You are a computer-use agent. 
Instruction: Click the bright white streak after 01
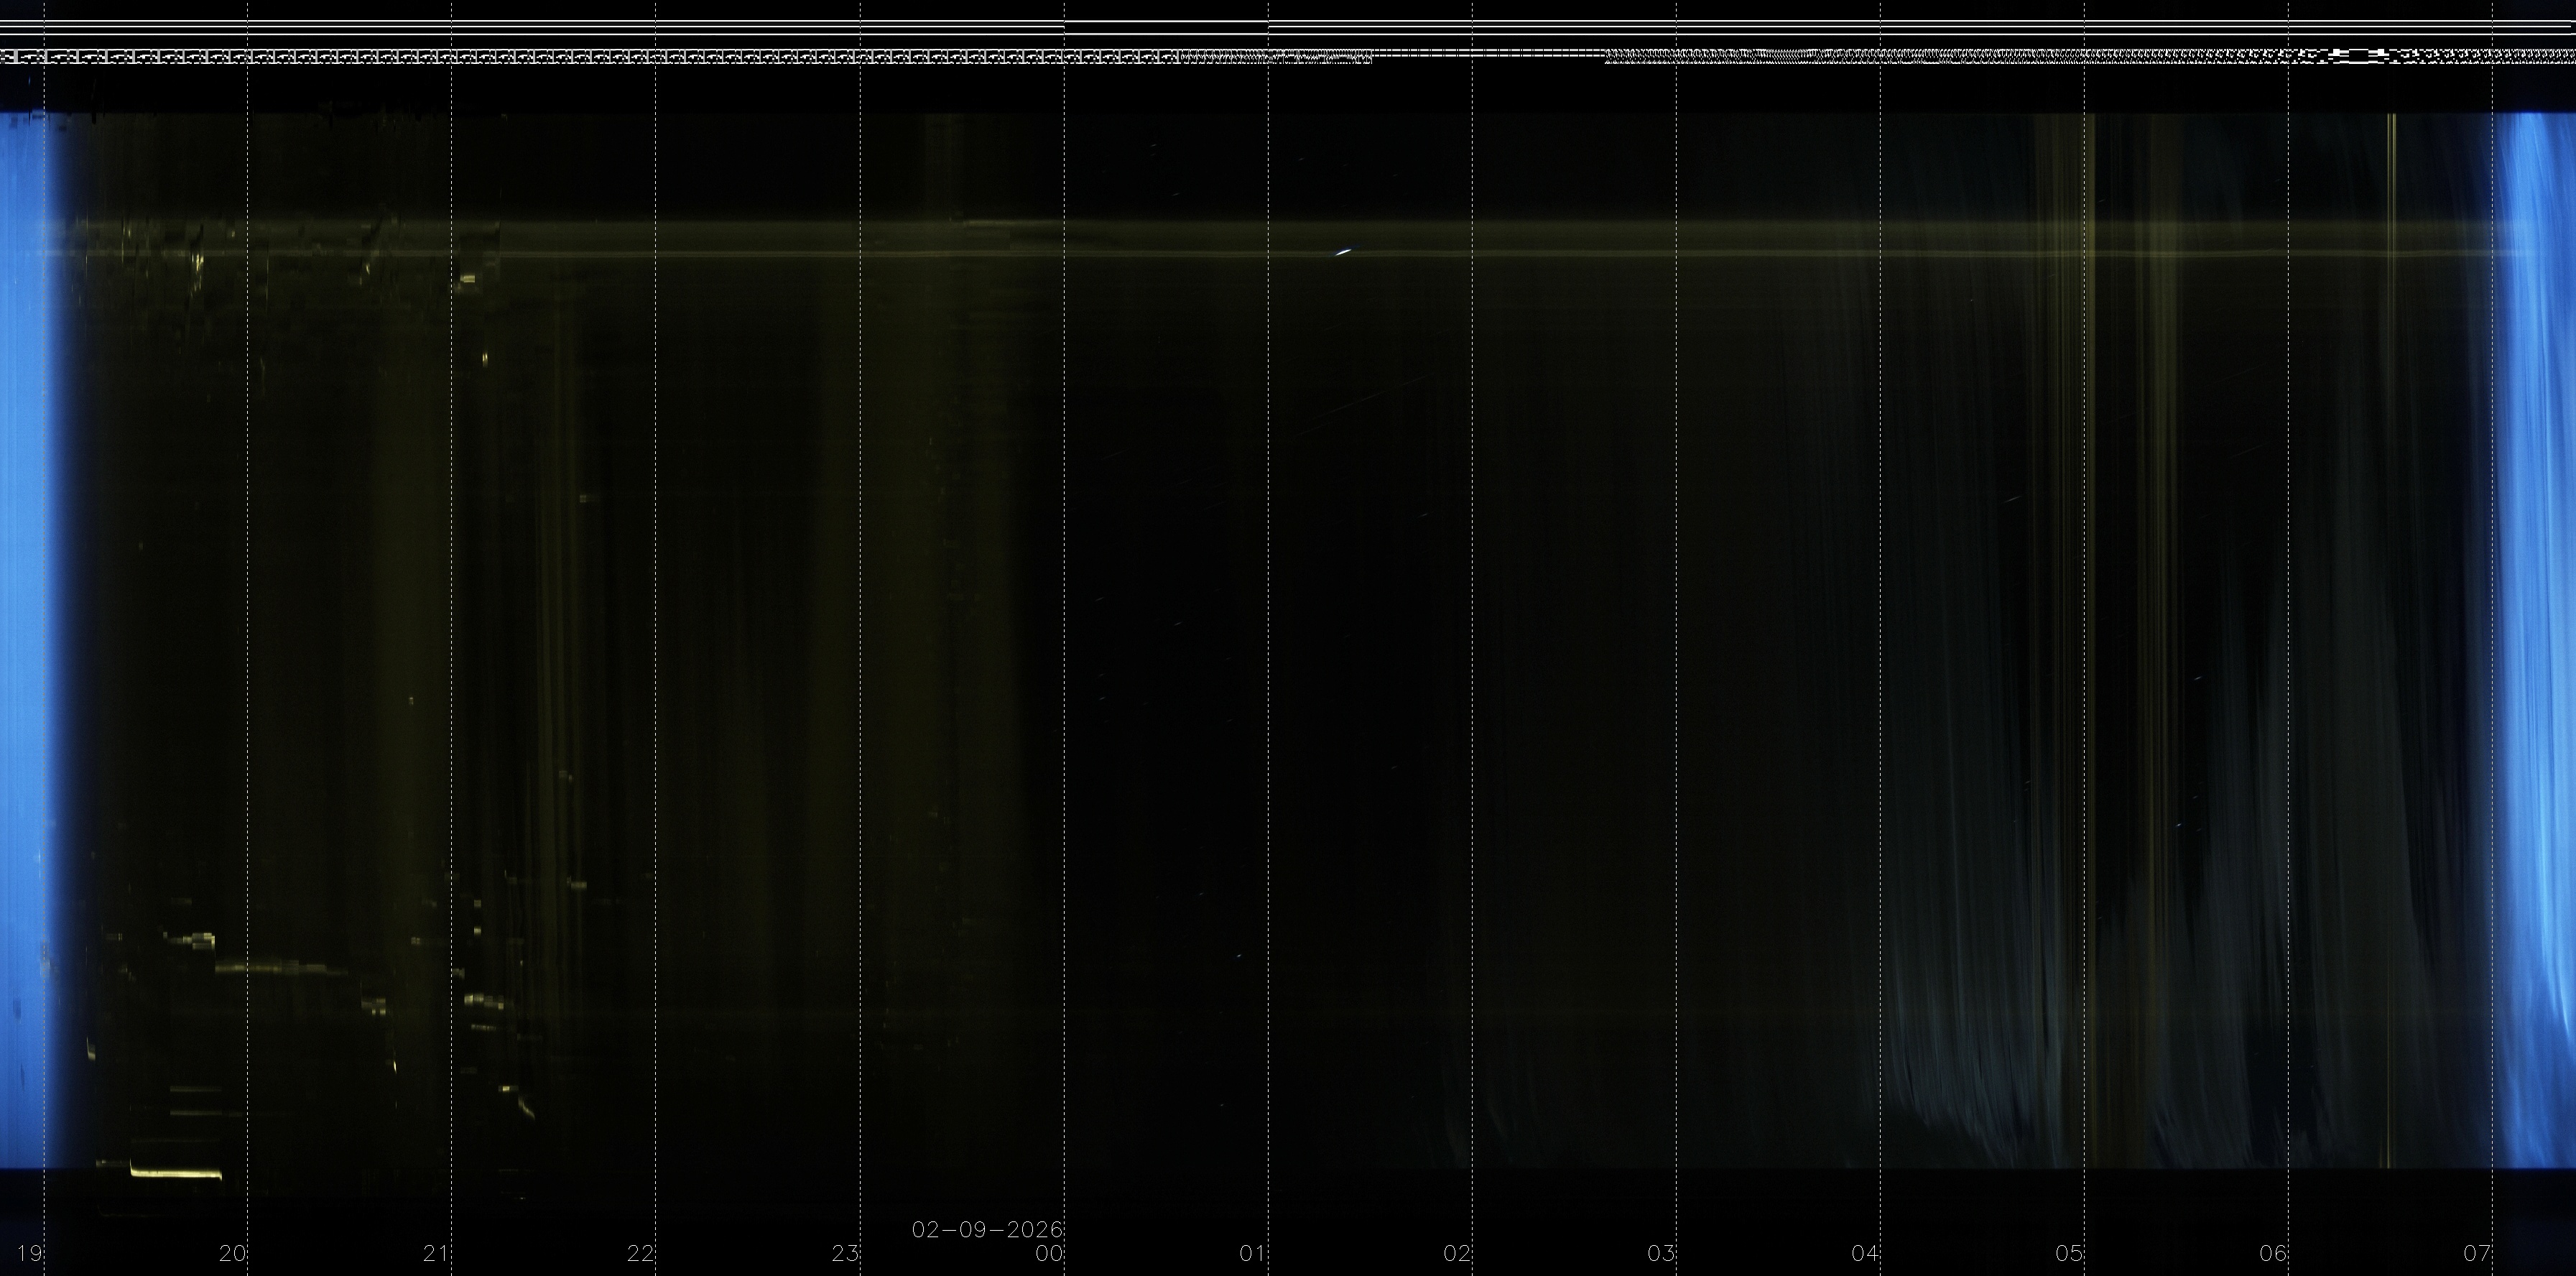(x=1343, y=252)
